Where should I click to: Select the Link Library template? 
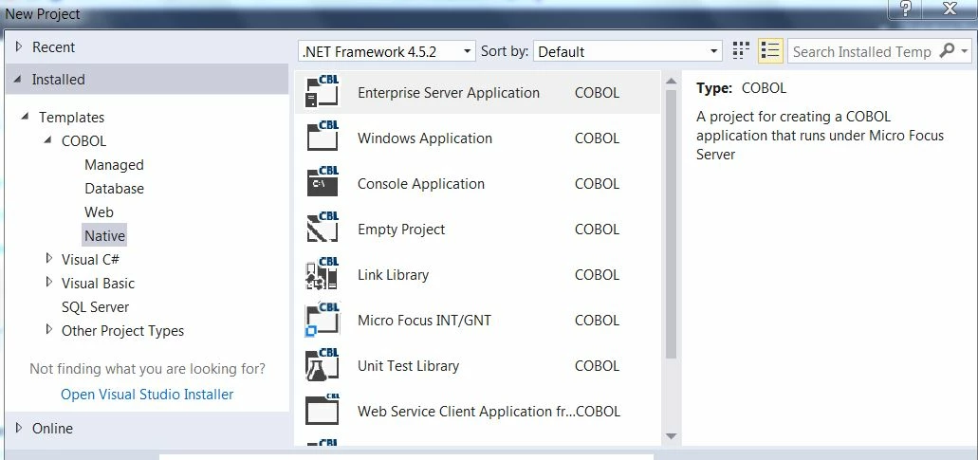point(477,274)
